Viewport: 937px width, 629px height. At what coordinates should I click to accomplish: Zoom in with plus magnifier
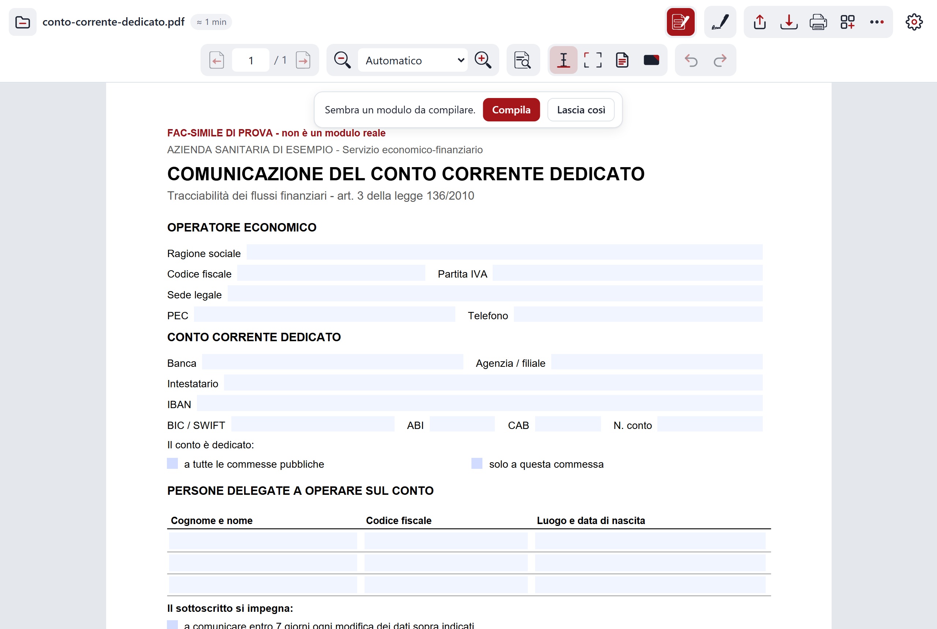pos(483,60)
